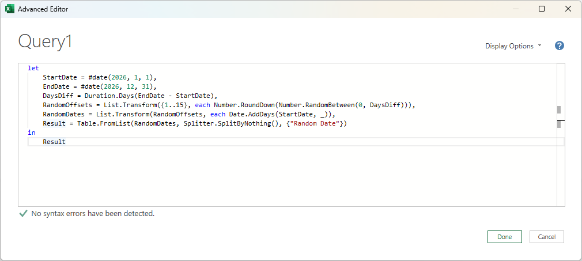The height and width of the screenshot is (261, 582).
Task: Click the final 'Result' line
Action: (x=54, y=142)
